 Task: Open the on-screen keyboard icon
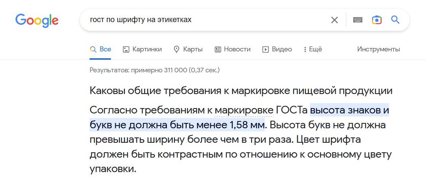(358, 20)
